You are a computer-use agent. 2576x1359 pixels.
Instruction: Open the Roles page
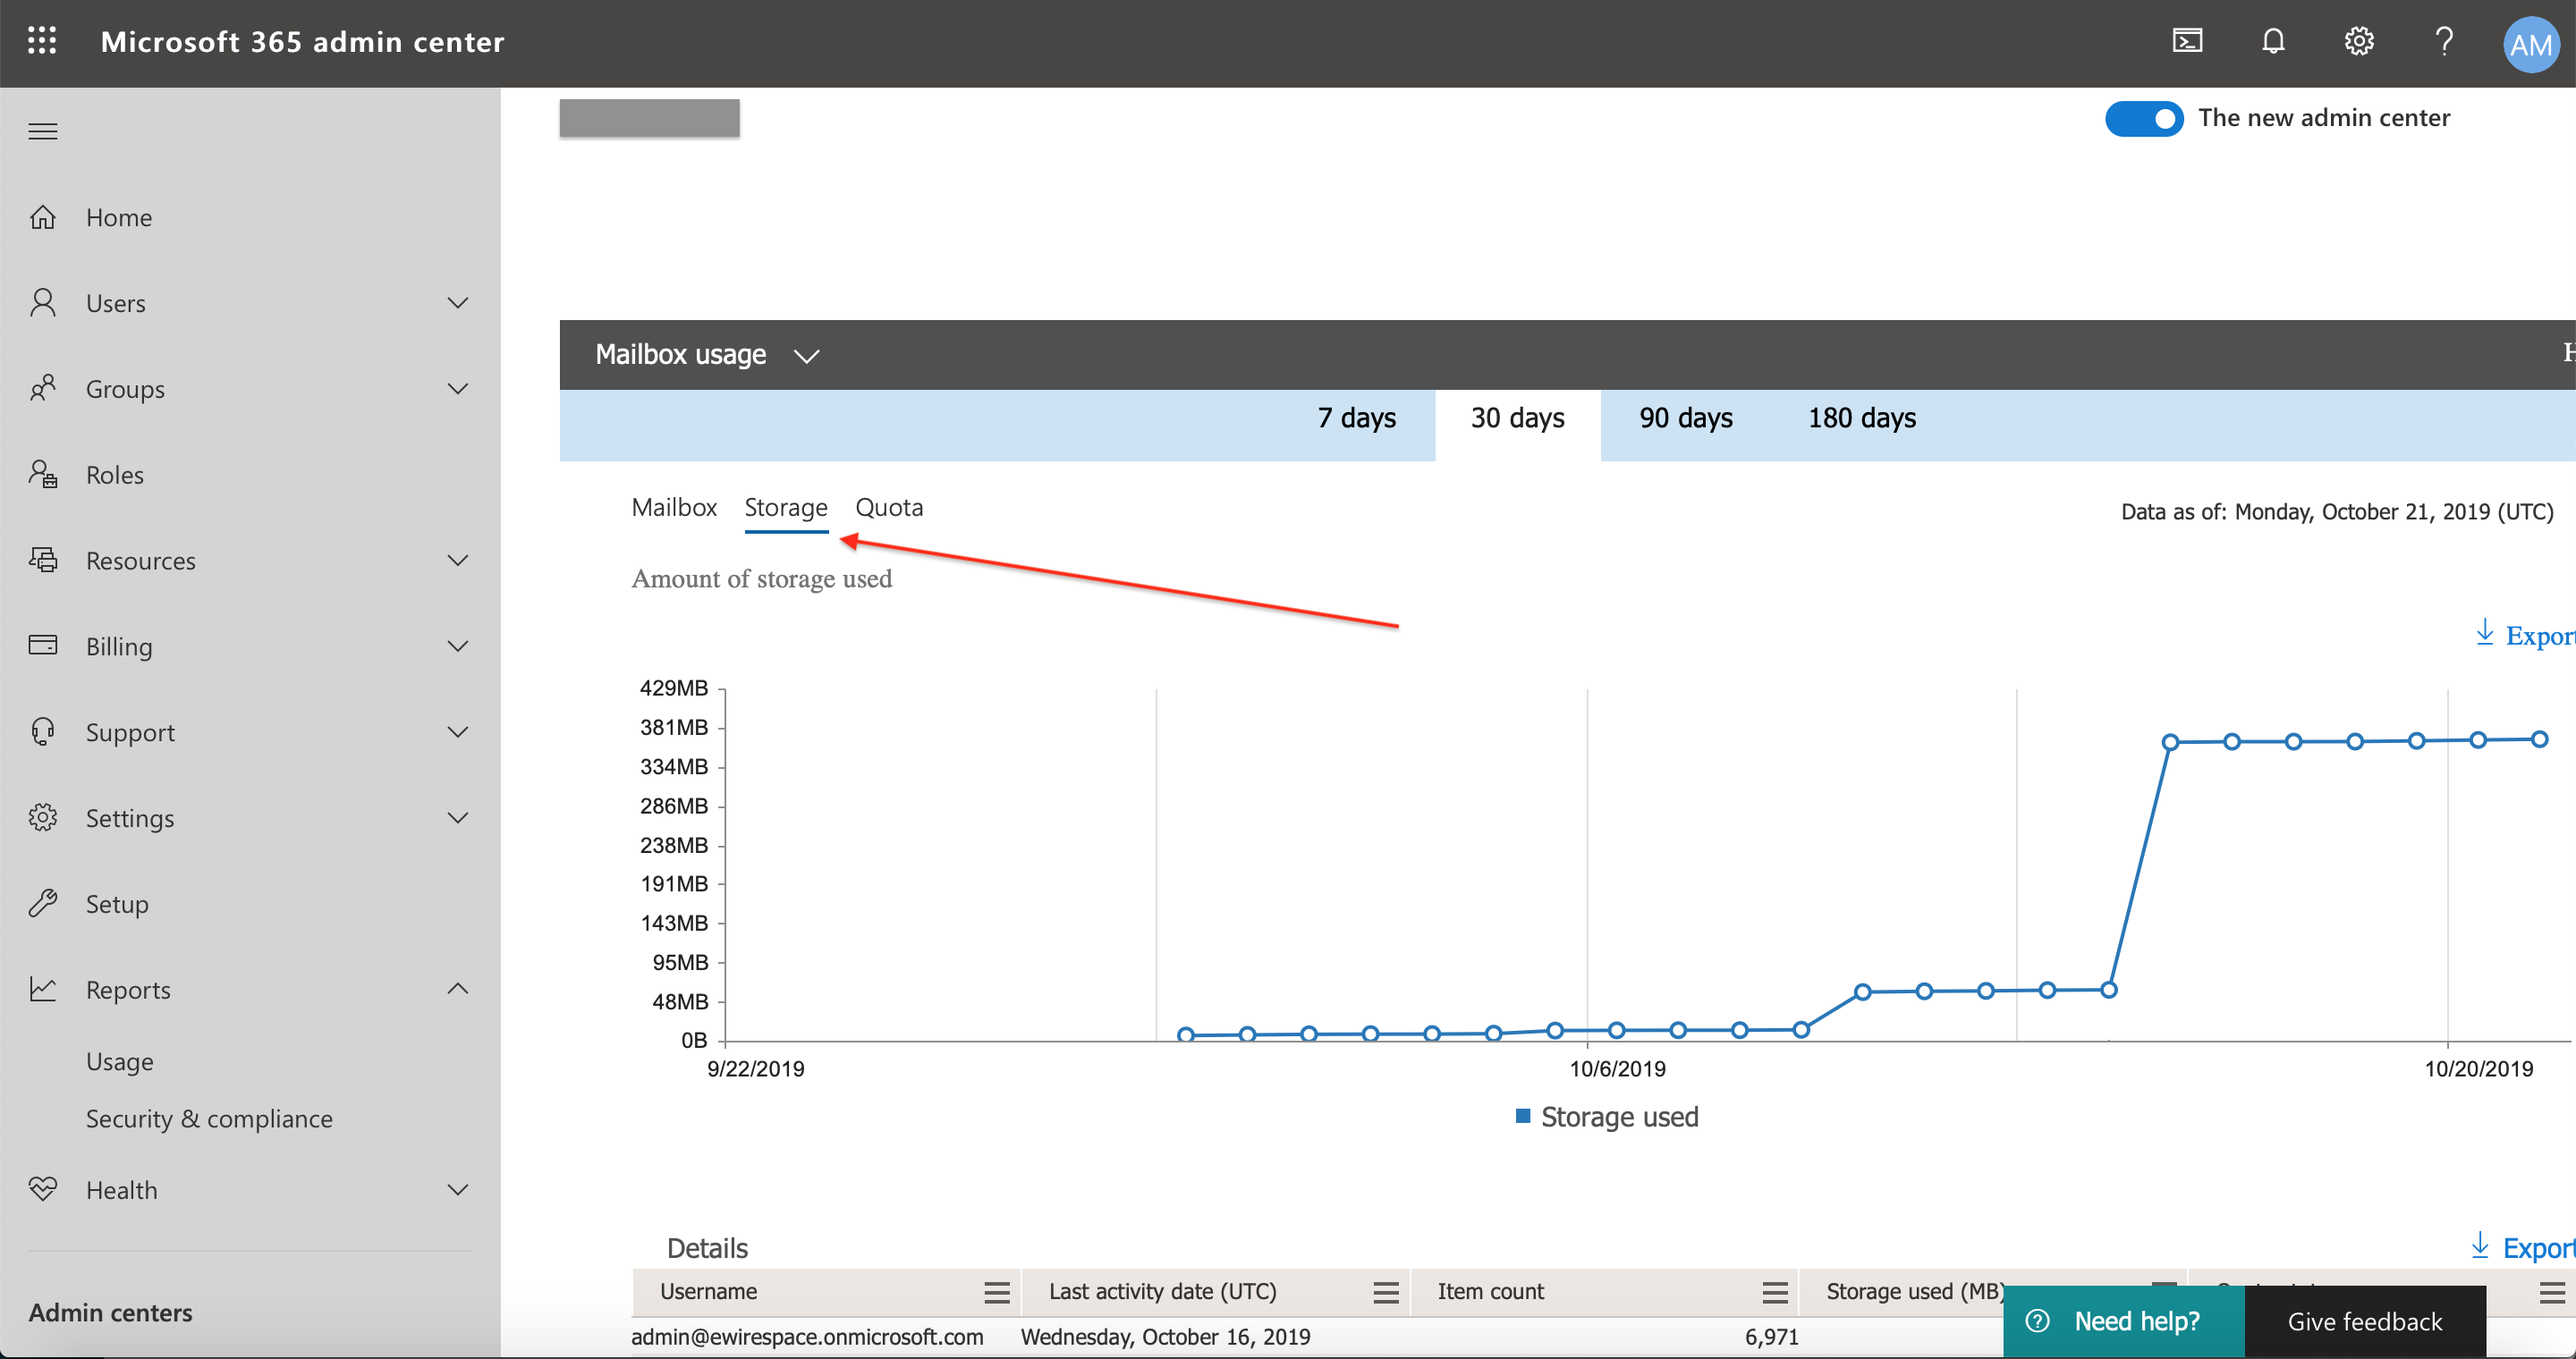(x=115, y=475)
